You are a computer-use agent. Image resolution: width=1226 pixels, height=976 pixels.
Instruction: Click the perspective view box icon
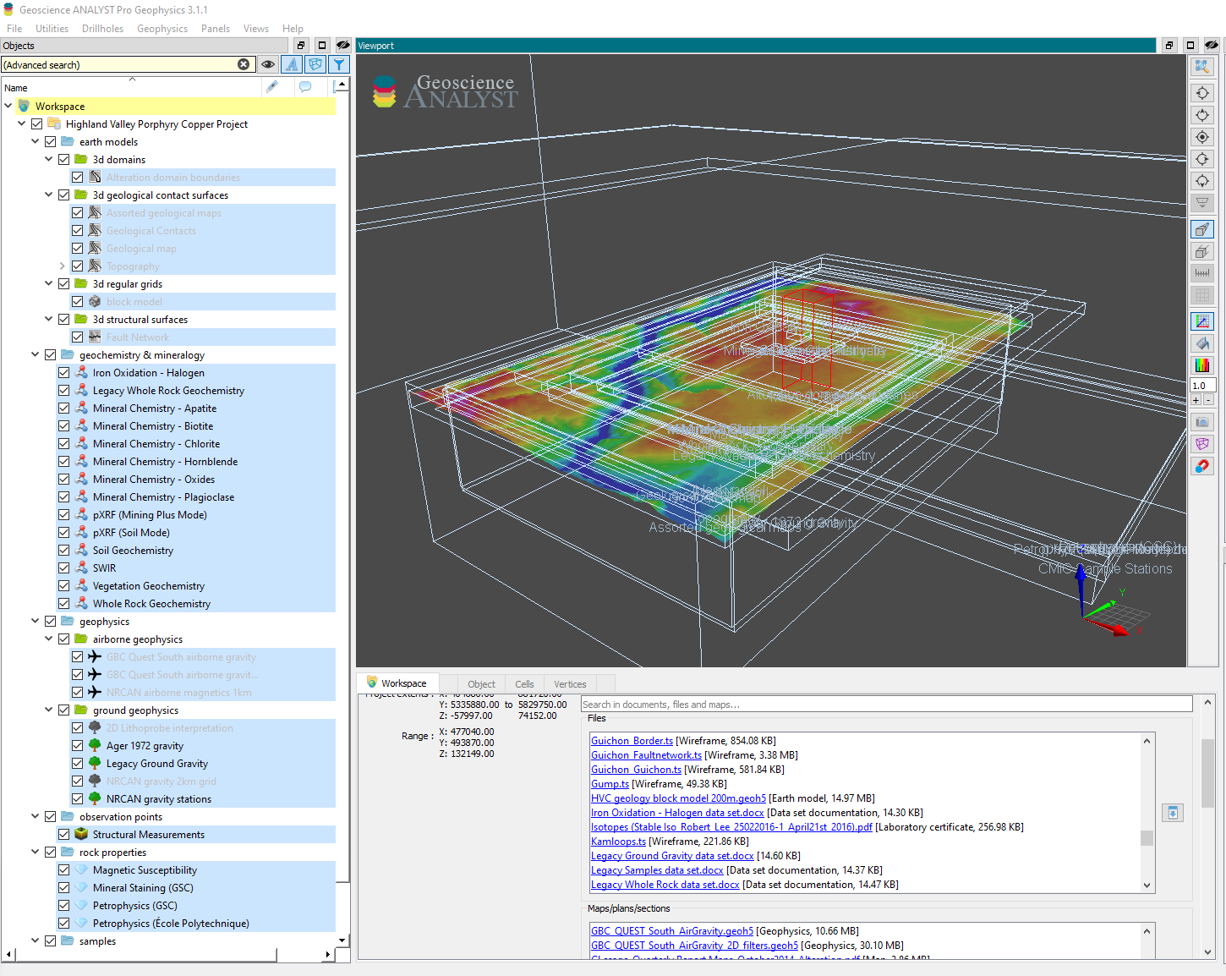coord(1201,229)
